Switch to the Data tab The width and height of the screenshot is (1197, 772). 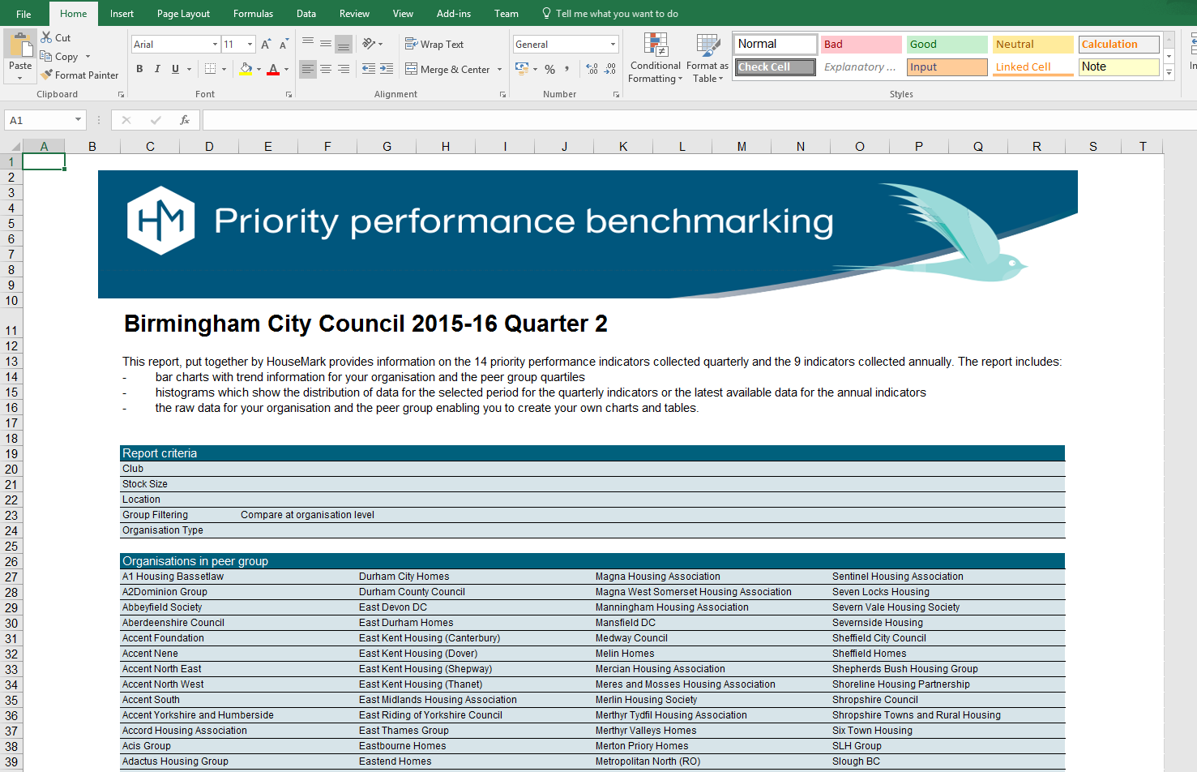tap(306, 14)
